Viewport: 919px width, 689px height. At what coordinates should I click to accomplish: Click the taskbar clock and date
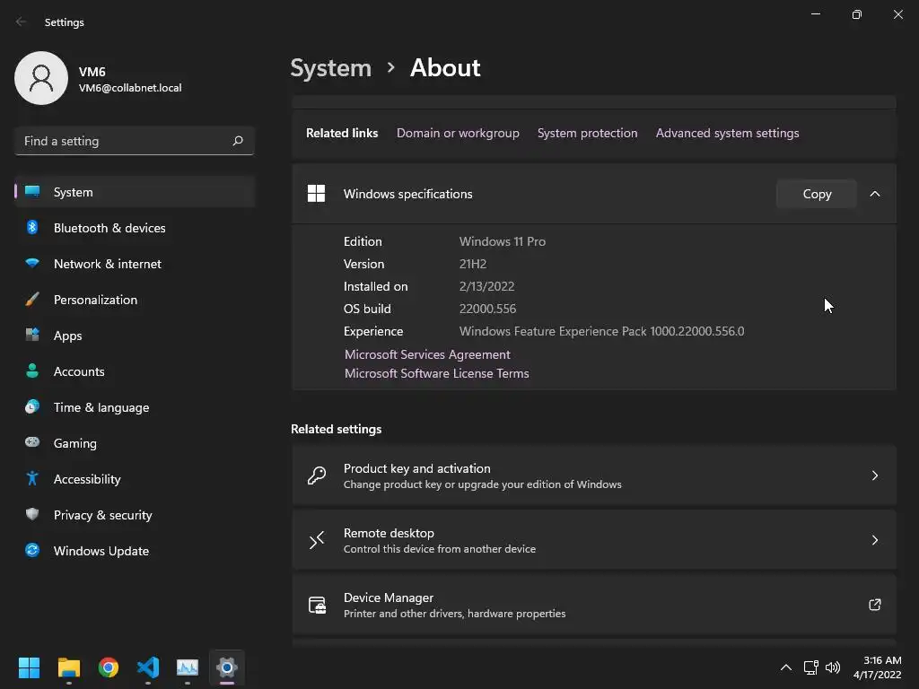pyautogui.click(x=878, y=667)
